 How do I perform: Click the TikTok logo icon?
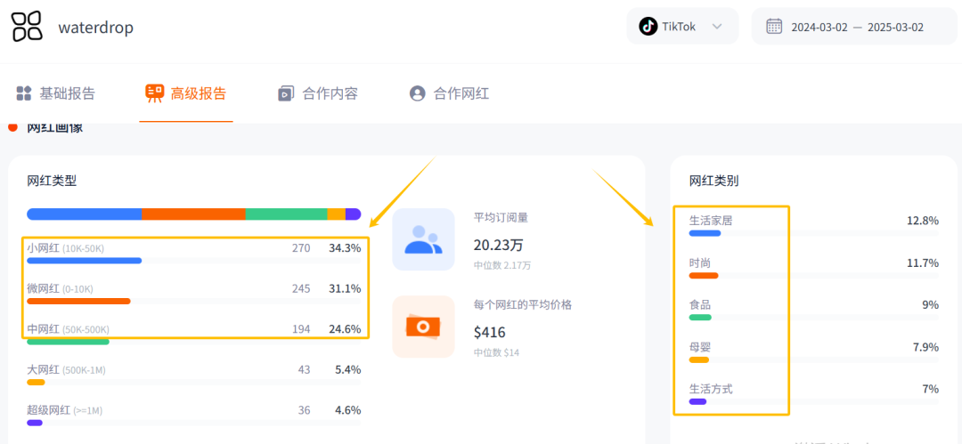pyautogui.click(x=648, y=27)
